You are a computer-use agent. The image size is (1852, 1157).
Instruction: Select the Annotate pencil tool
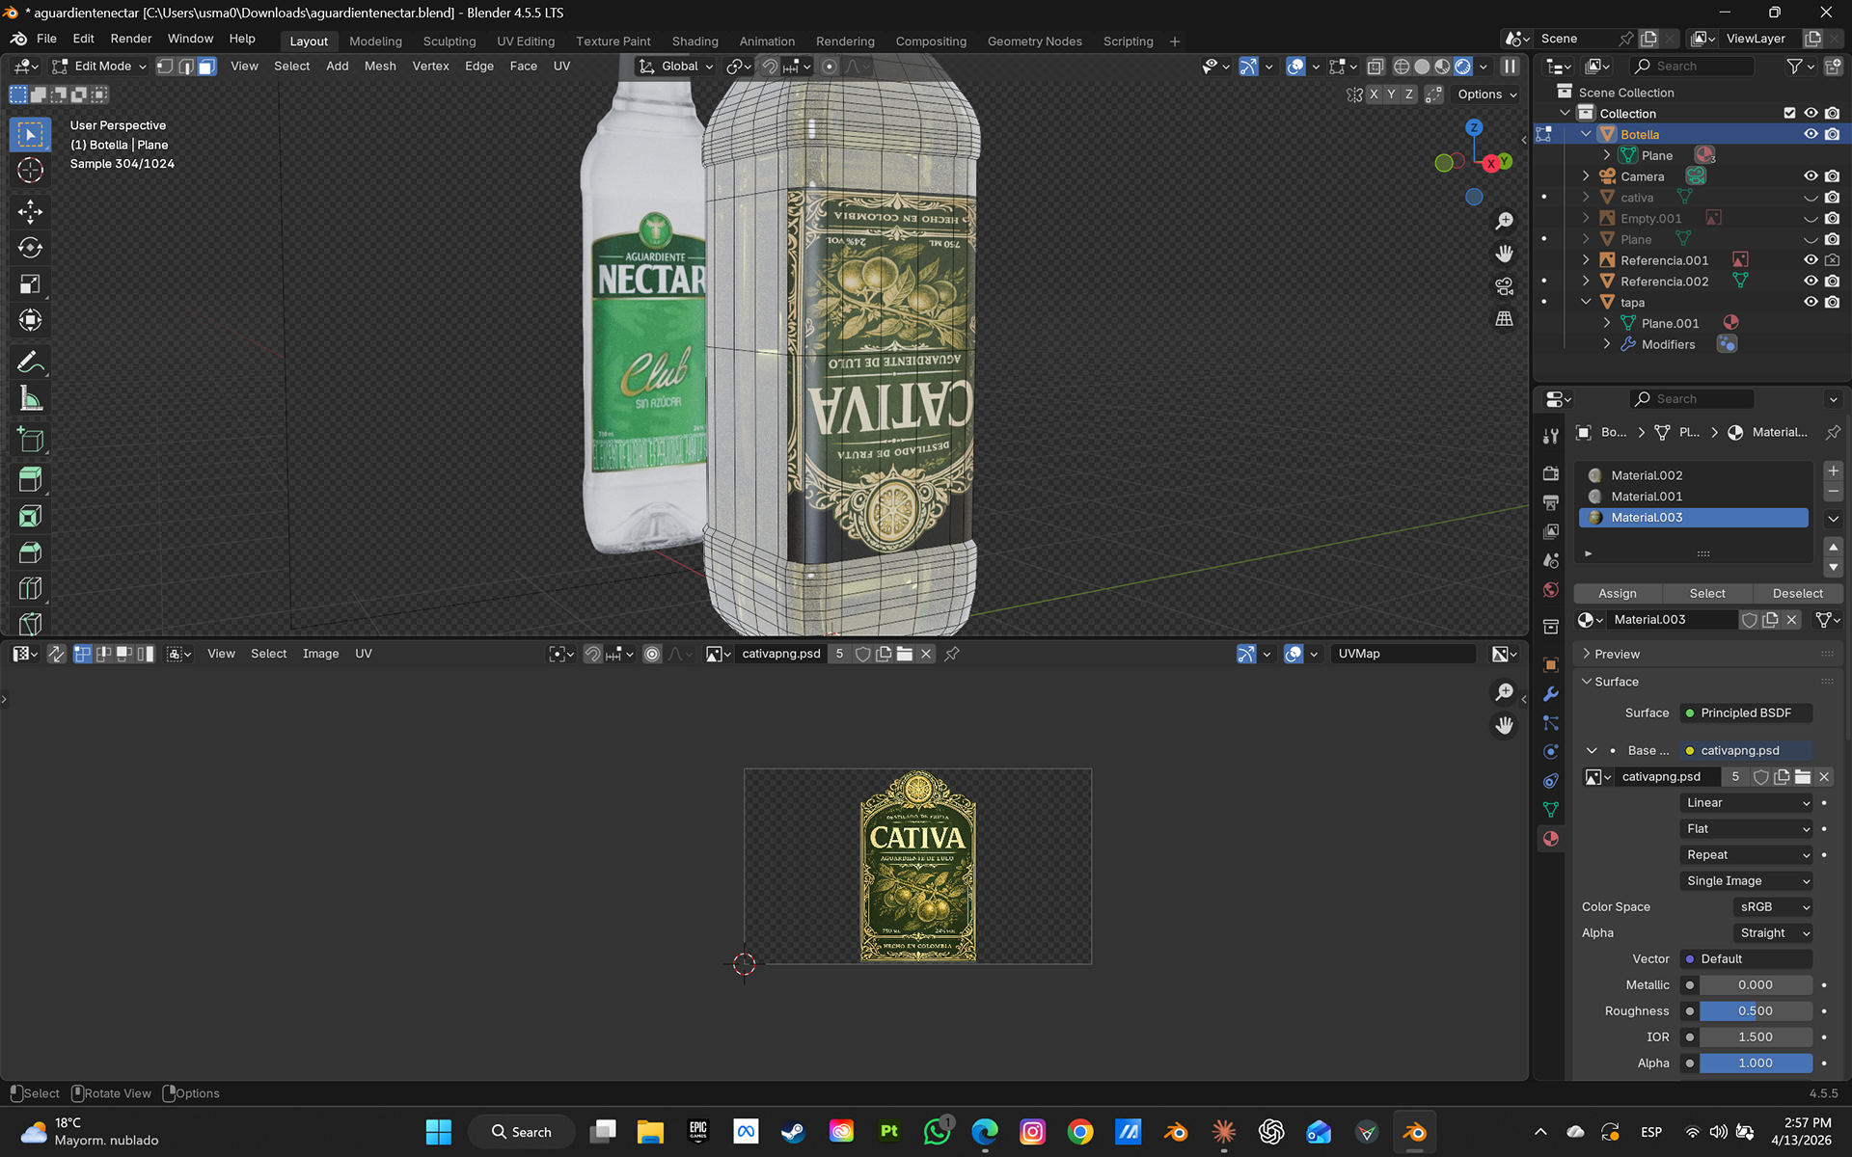(x=30, y=363)
